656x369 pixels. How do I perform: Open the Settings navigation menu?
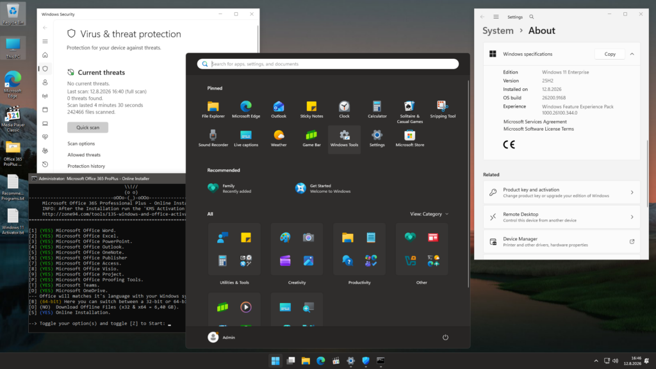(496, 17)
